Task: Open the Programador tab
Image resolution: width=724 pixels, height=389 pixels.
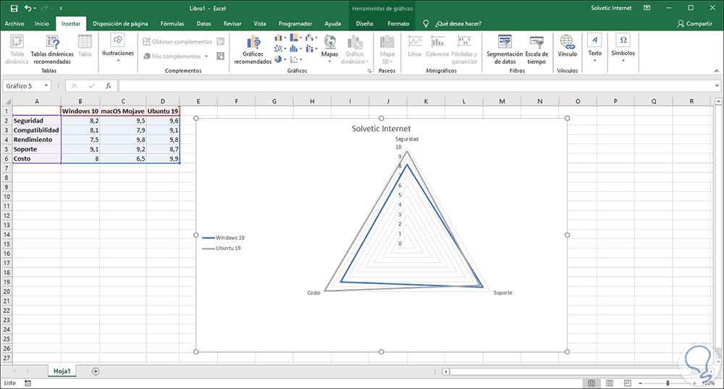Action: (295, 24)
